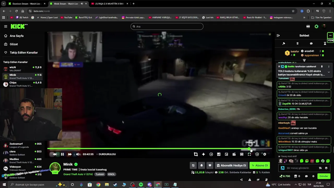Click the red angry emote
The width and height of the screenshot is (334, 188).
312,161
